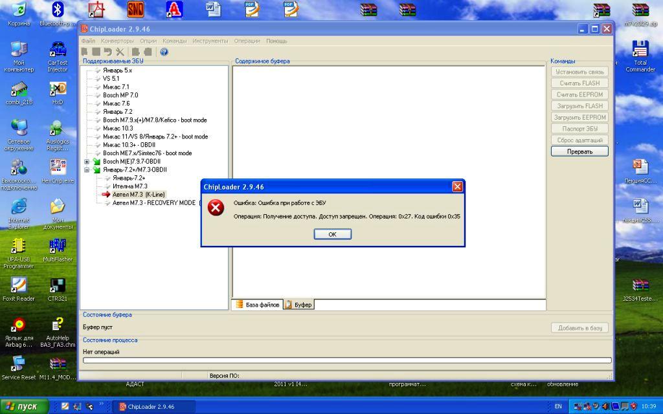Open the HxD hex editor desktop icon
Viewport: 663px width, 414px height.
click(58, 89)
